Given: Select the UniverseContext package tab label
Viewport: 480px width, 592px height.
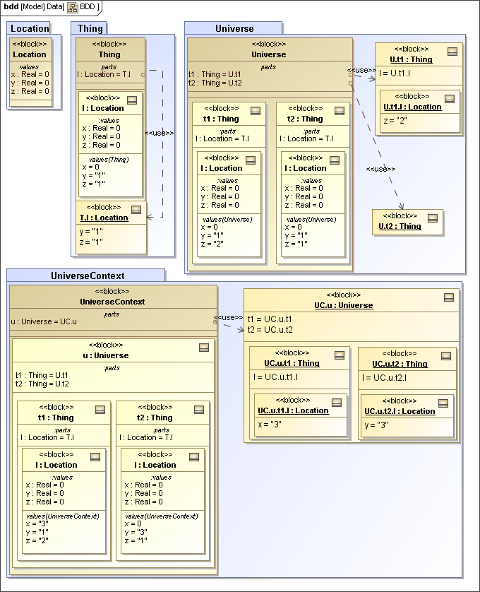Looking at the screenshot, I should click(x=88, y=276).
